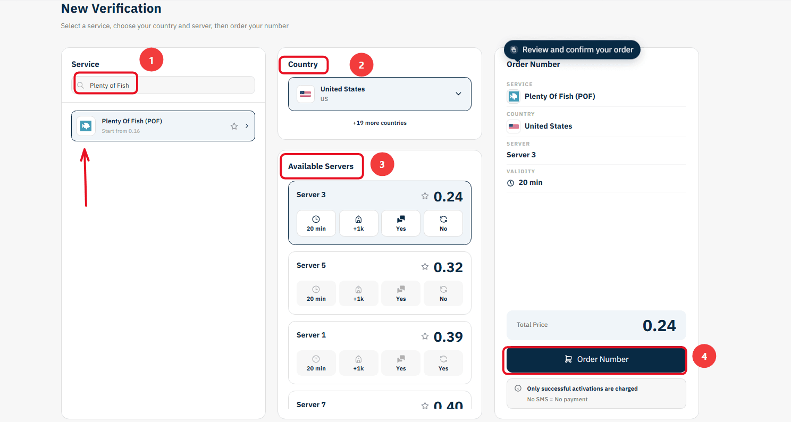Image resolution: width=791 pixels, height=422 pixels.
Task: Click the 0.32 price of Server 5
Action: click(x=448, y=267)
